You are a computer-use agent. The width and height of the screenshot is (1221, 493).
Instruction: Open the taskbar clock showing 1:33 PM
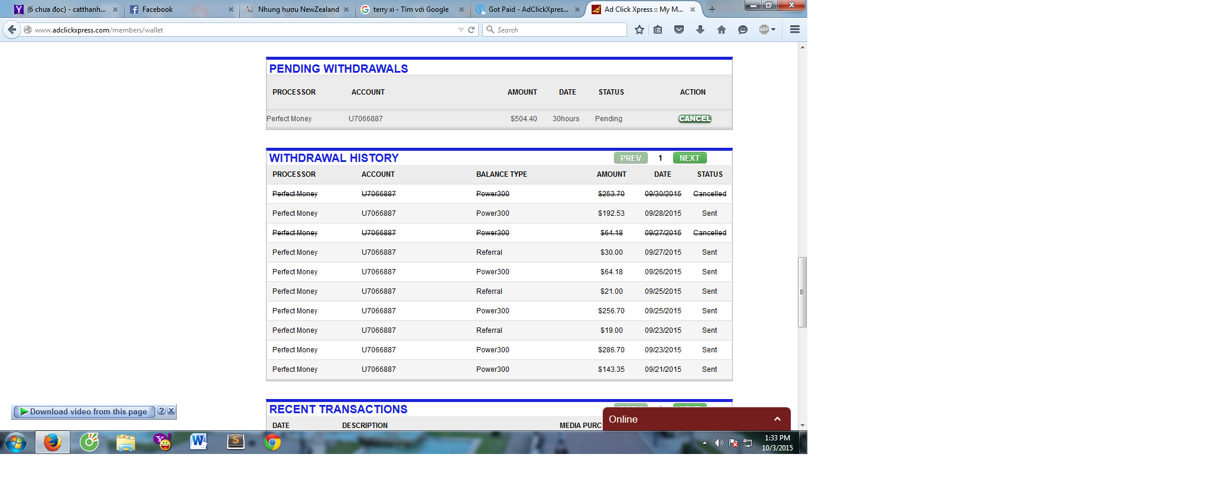pyautogui.click(x=777, y=443)
